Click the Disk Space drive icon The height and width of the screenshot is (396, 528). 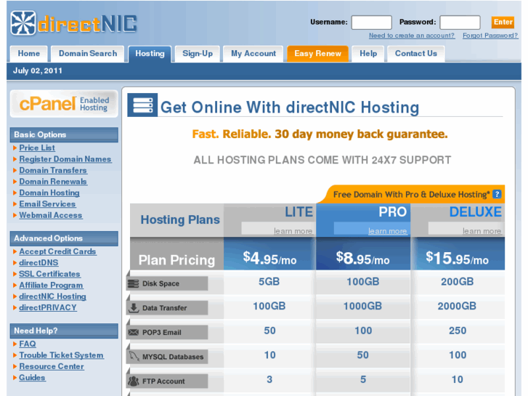pyautogui.click(x=134, y=283)
